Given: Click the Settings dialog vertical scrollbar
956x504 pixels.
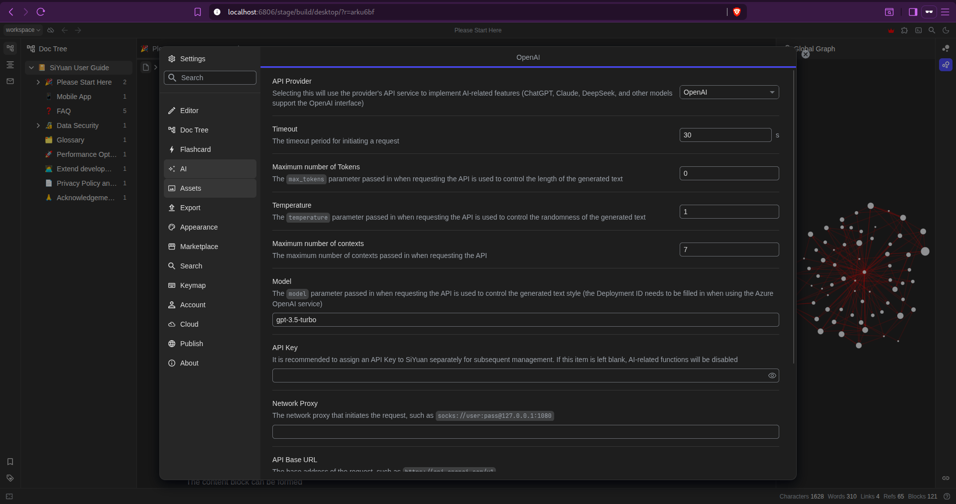Looking at the screenshot, I should pos(794,217).
